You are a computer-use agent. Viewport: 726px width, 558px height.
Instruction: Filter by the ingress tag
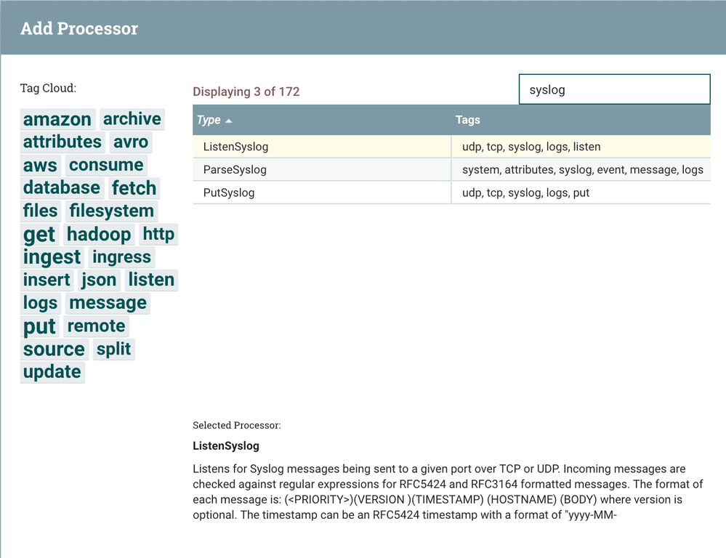[x=122, y=257]
